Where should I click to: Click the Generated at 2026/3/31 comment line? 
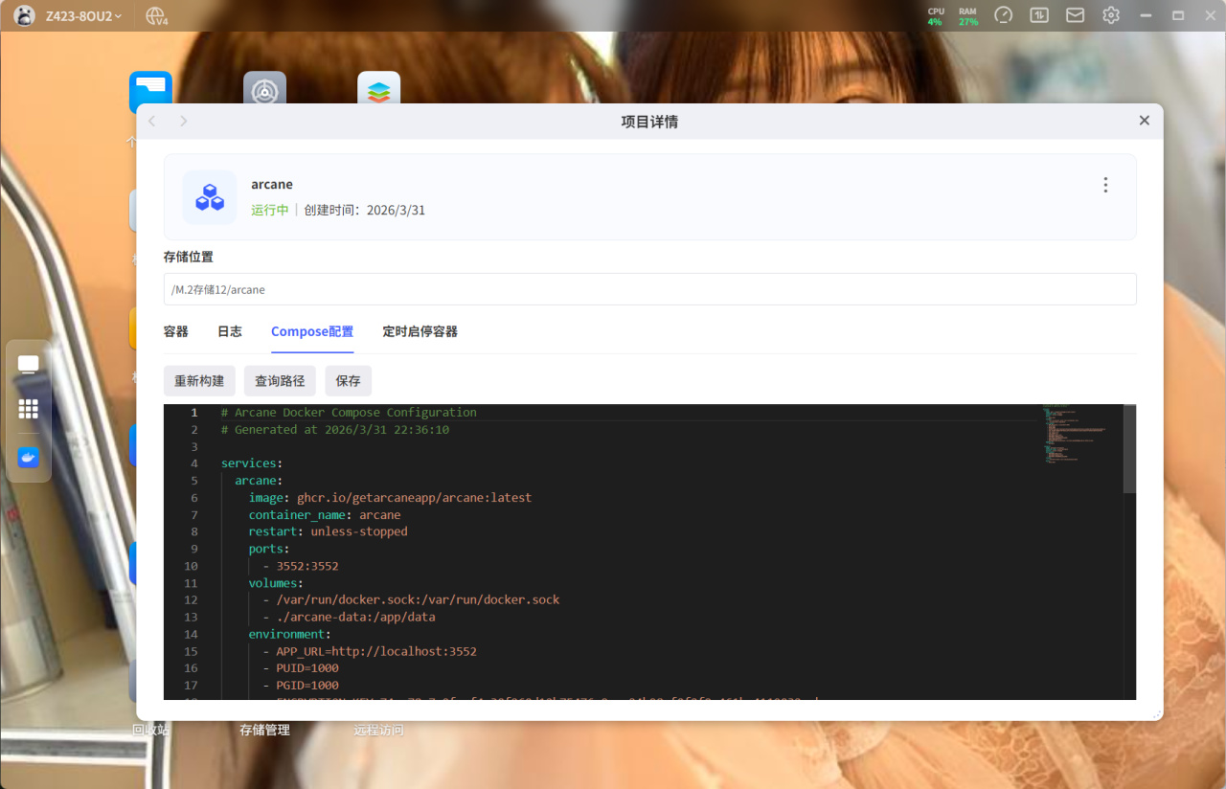[x=335, y=430]
